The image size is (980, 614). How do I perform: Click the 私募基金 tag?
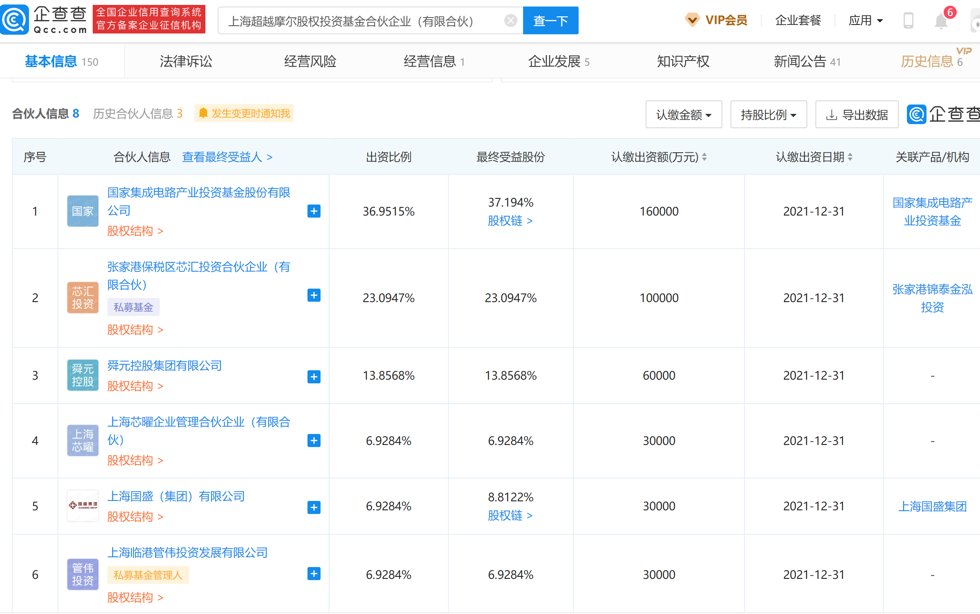pyautogui.click(x=133, y=307)
